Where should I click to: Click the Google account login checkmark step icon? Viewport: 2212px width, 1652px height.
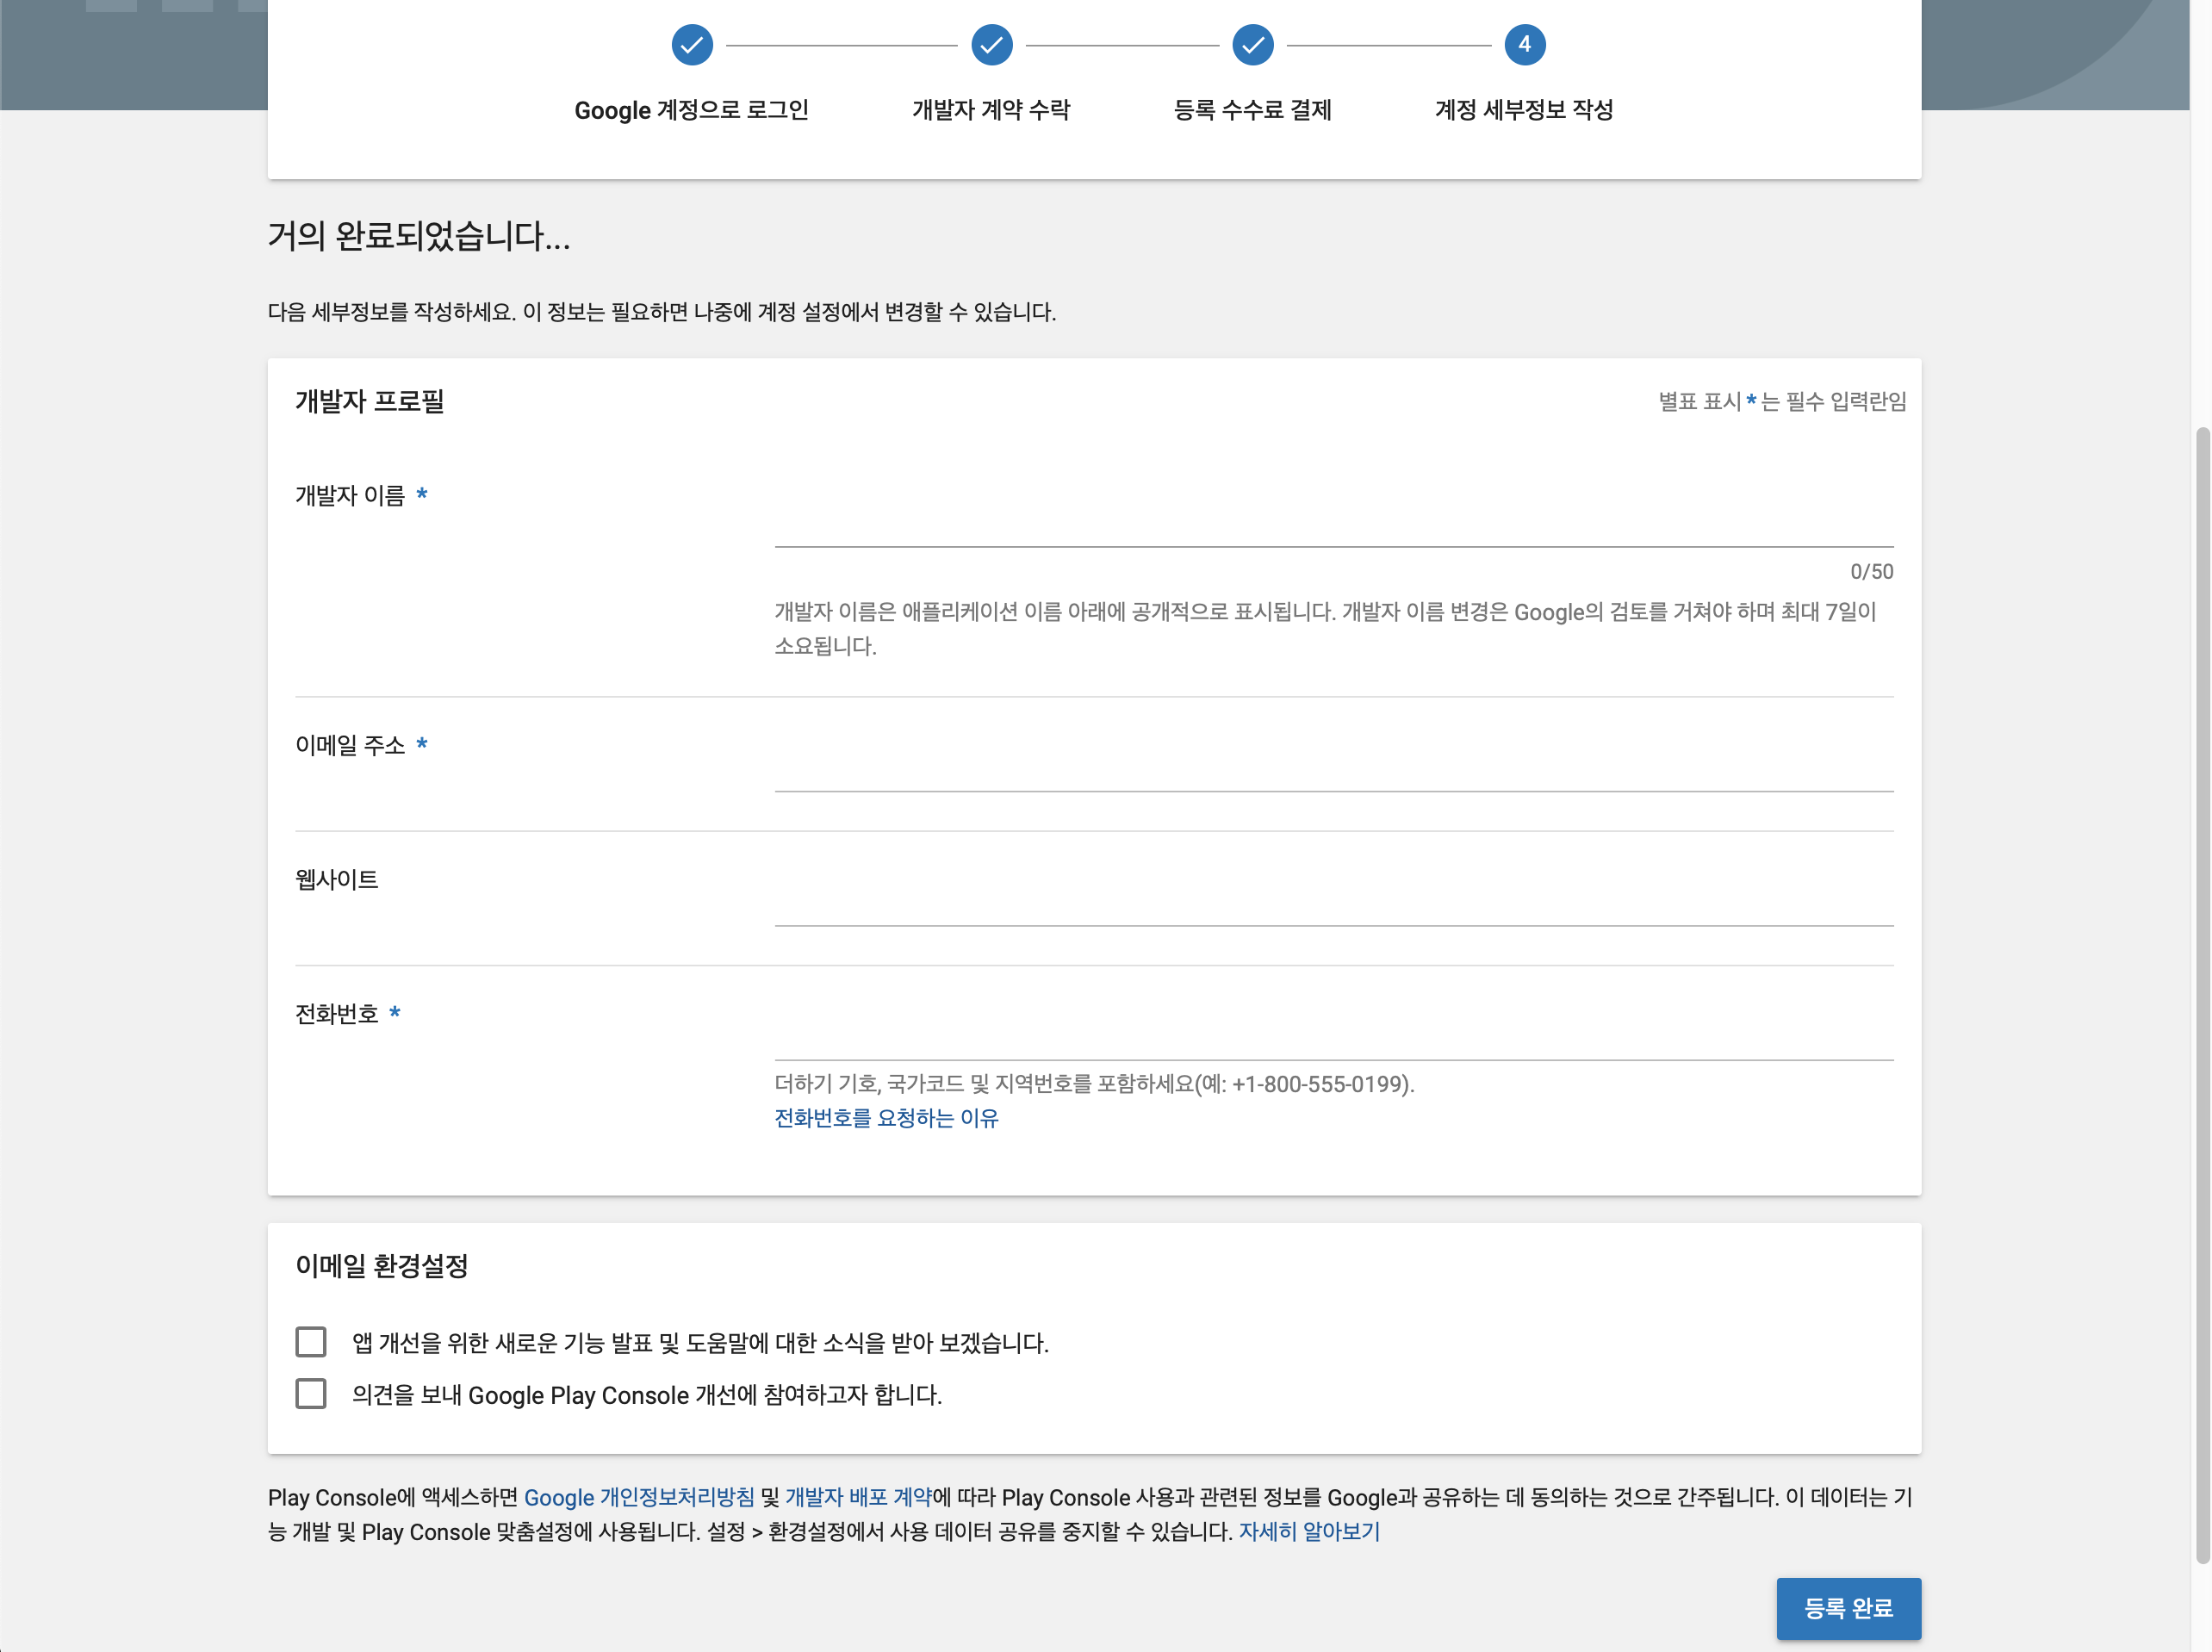691,45
